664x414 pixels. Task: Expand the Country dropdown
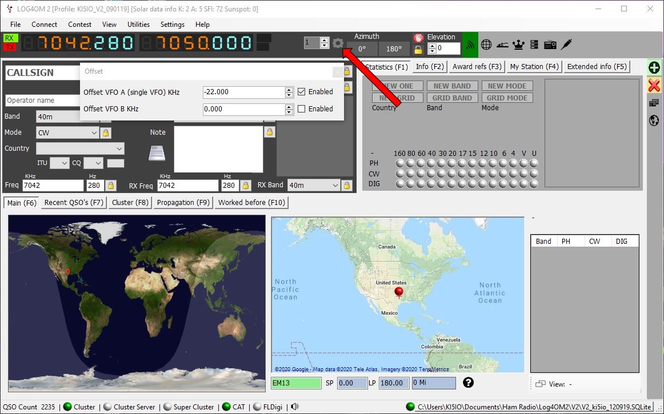coord(80,148)
